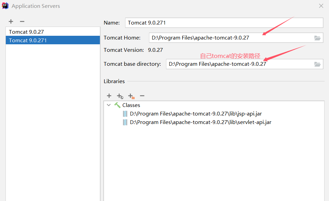Click the Tomcat base directory label
This screenshot has height=201, width=329.
(x=132, y=64)
